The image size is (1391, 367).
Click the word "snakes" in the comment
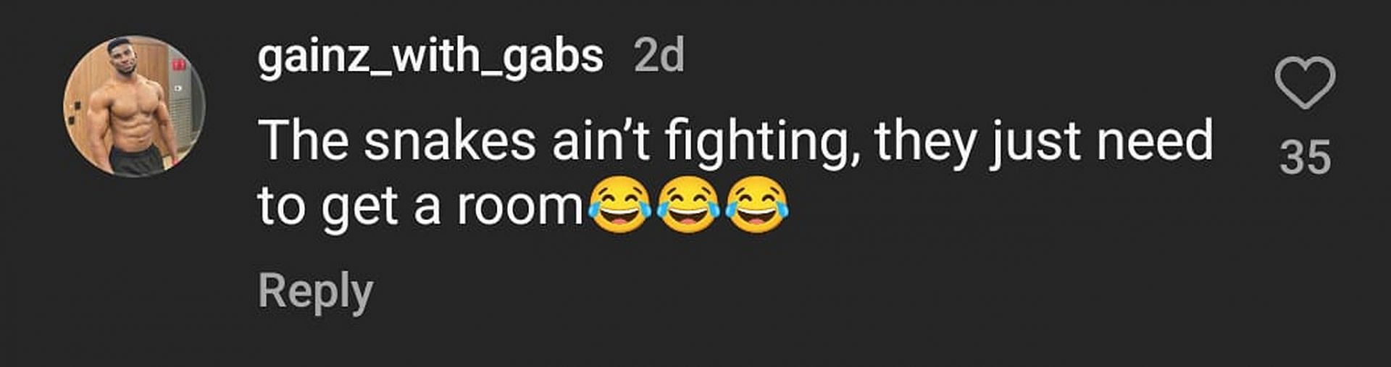point(450,140)
